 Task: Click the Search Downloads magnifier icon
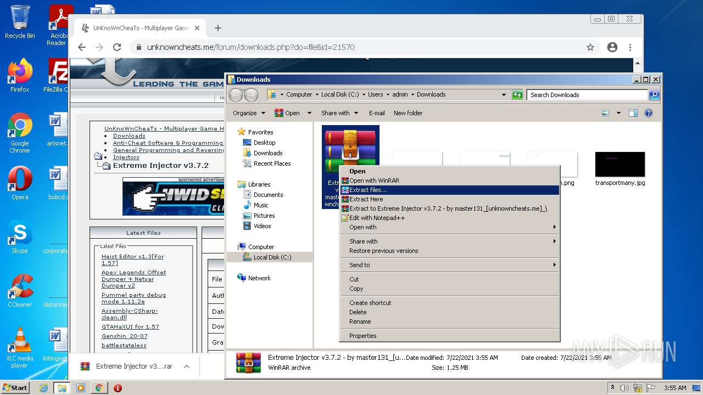point(654,95)
